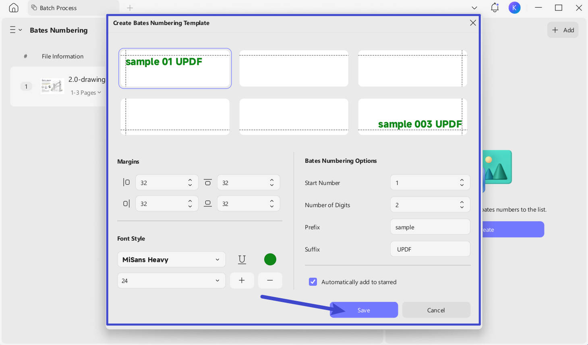Uncheck Automatically add to starred
588x345 pixels.
coord(313,282)
